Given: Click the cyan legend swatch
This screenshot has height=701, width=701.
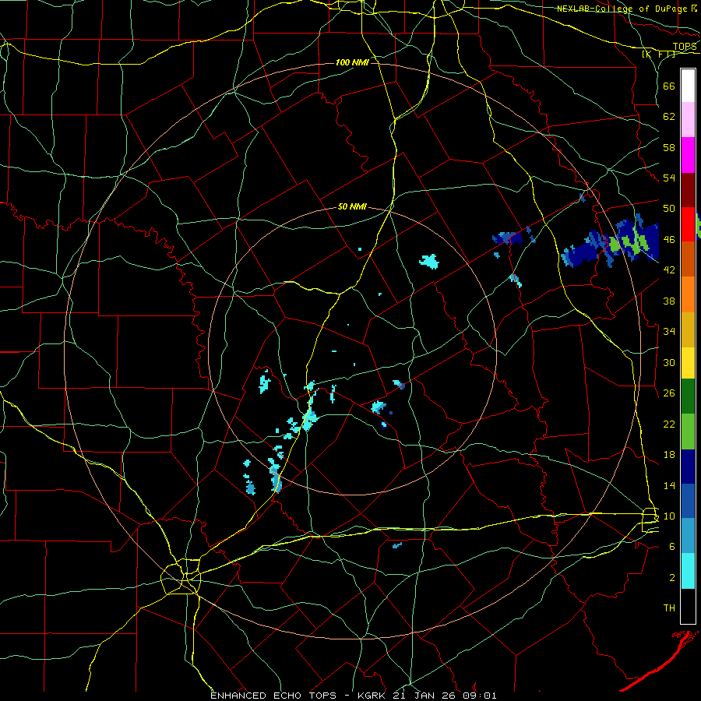Looking at the screenshot, I should [688, 571].
